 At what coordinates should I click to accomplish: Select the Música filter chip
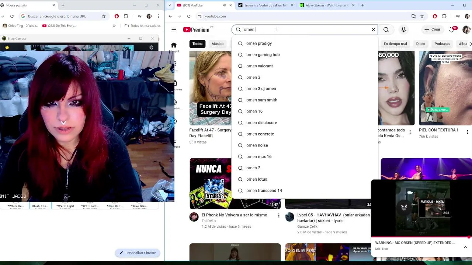coord(217,44)
